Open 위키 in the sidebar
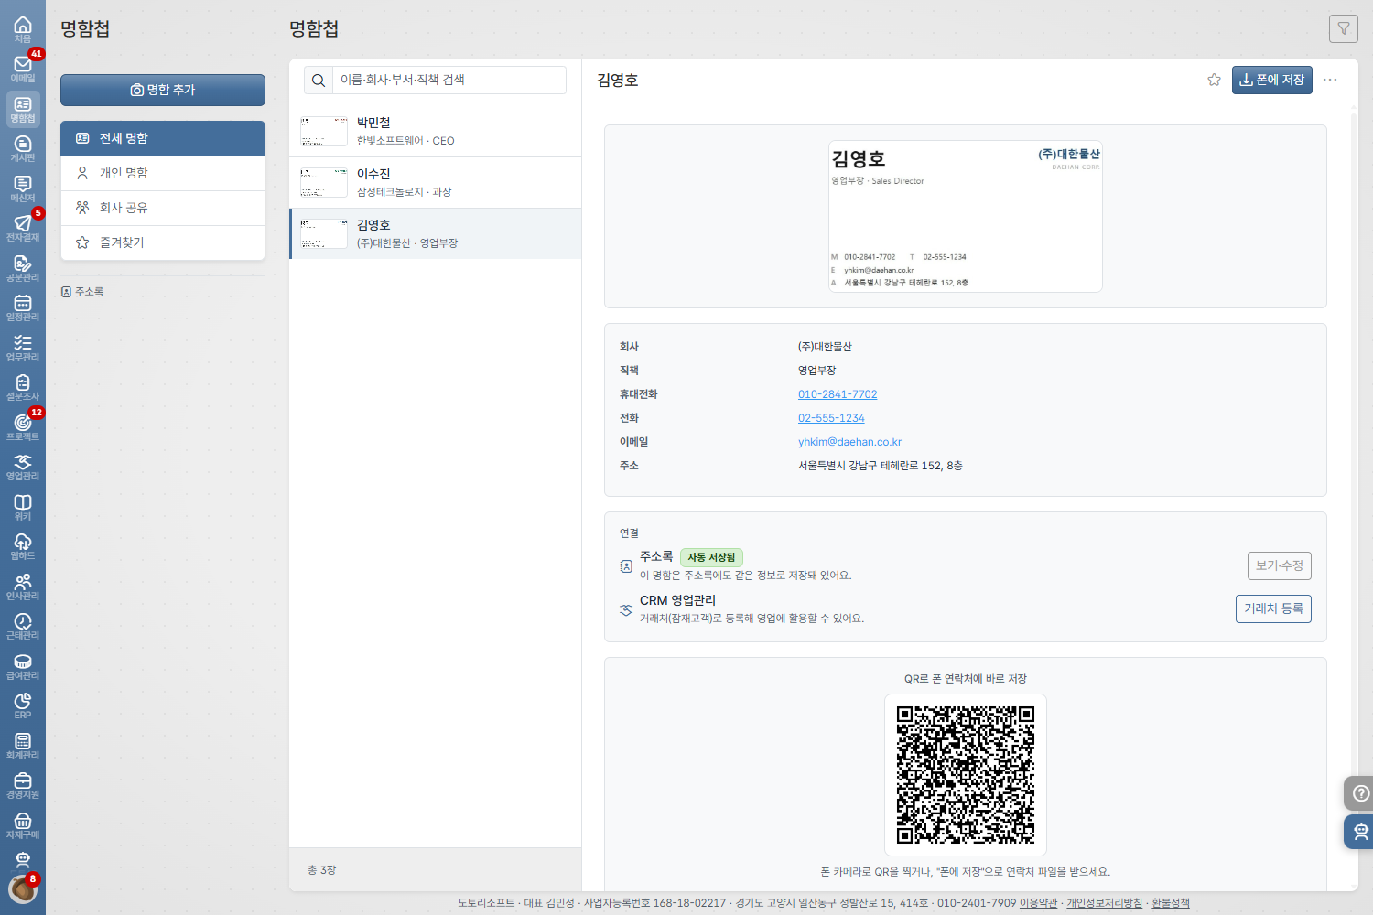The width and height of the screenshot is (1373, 915). click(23, 507)
